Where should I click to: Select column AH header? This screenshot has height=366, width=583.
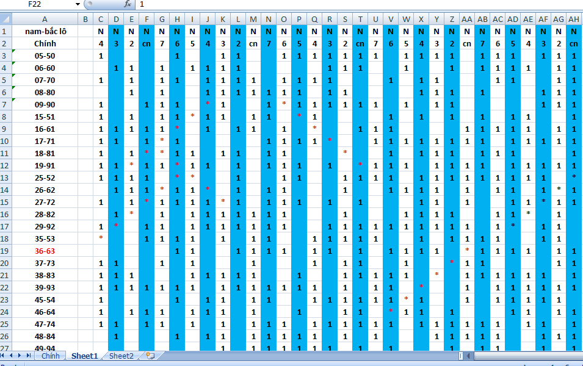click(573, 20)
